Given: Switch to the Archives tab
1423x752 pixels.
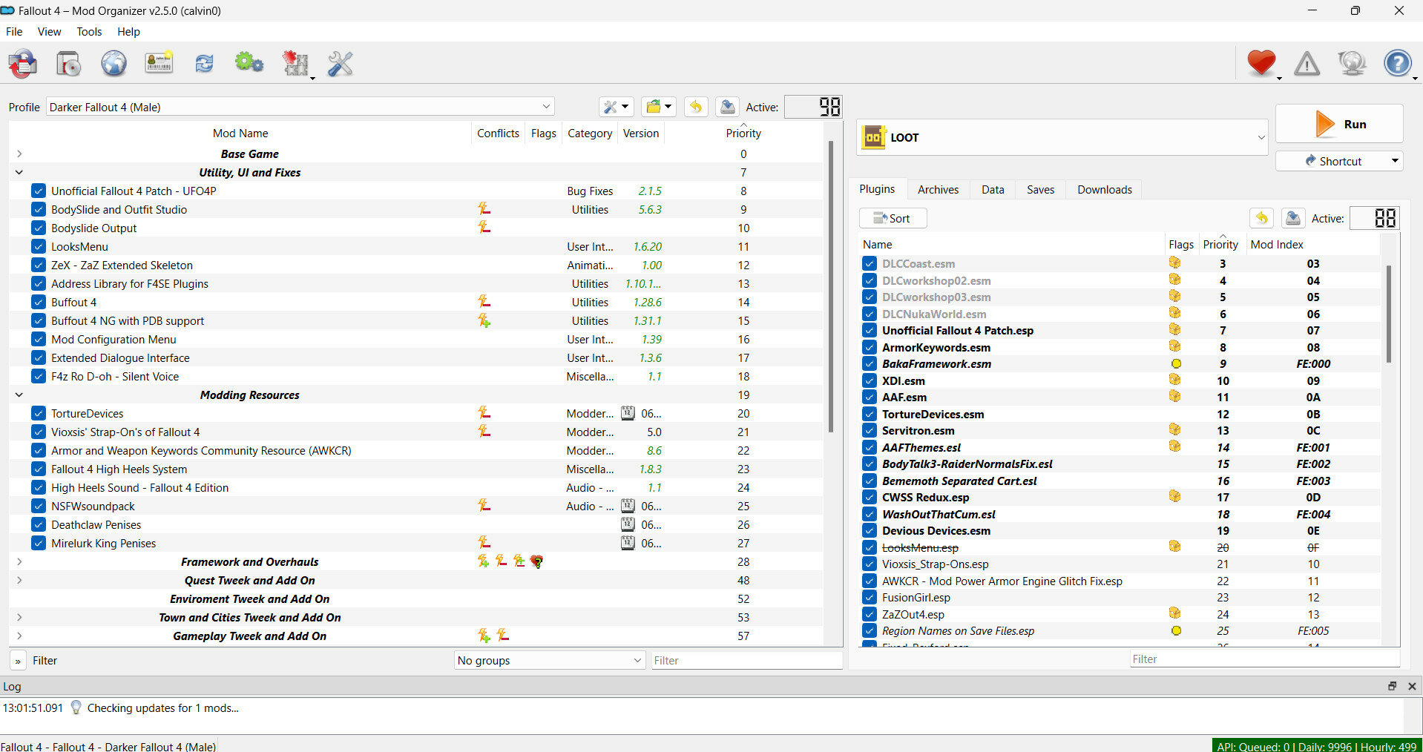Looking at the screenshot, I should point(938,189).
